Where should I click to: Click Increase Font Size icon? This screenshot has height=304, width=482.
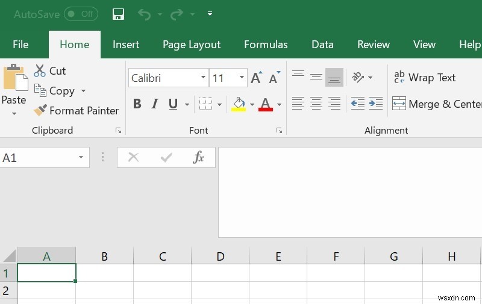(257, 78)
